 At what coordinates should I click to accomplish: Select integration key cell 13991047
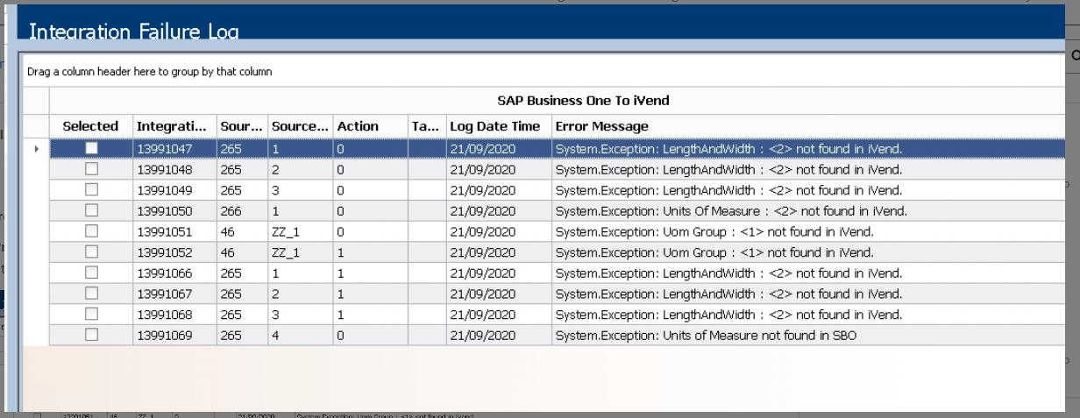click(x=175, y=149)
